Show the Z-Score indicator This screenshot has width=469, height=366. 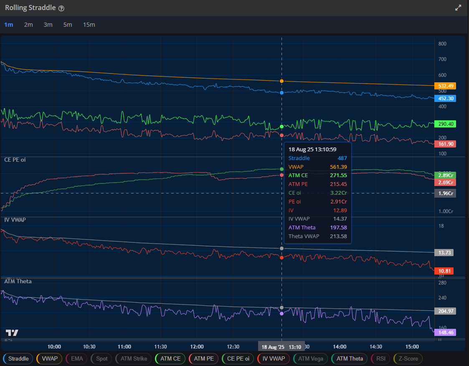click(408, 358)
